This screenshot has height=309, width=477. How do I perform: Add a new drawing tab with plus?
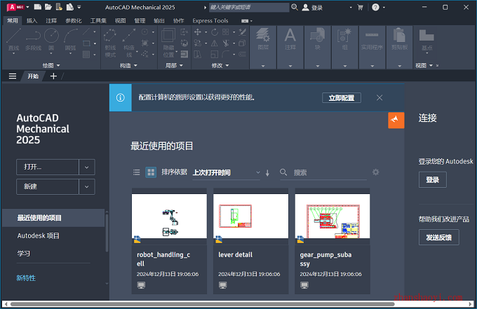click(53, 76)
